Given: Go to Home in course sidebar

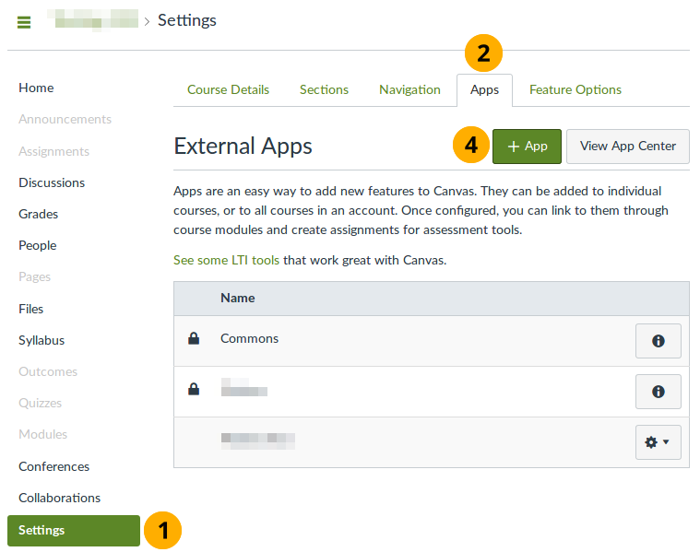Looking at the screenshot, I should pos(36,88).
